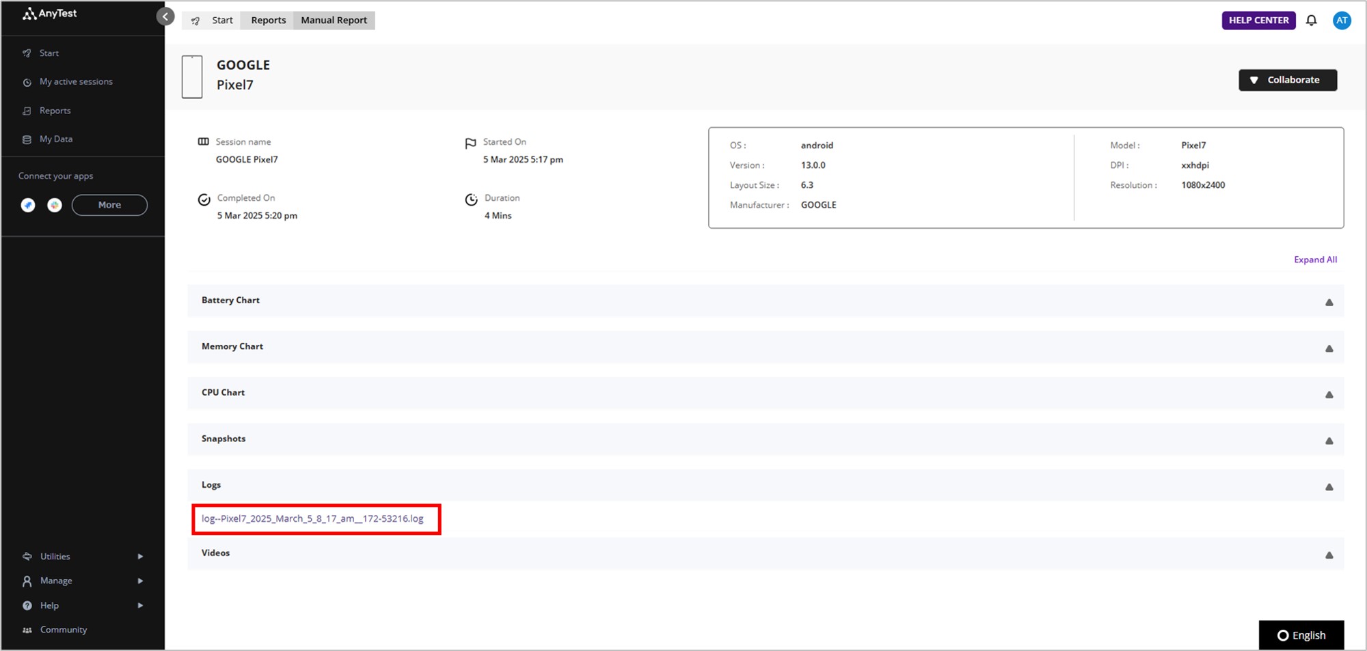Open the Help Center

point(1258,20)
